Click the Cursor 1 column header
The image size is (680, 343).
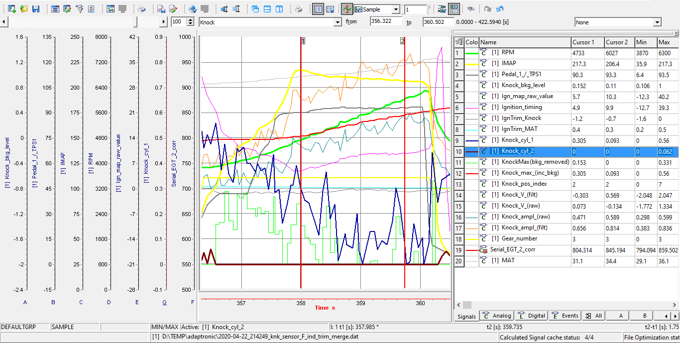coord(587,42)
